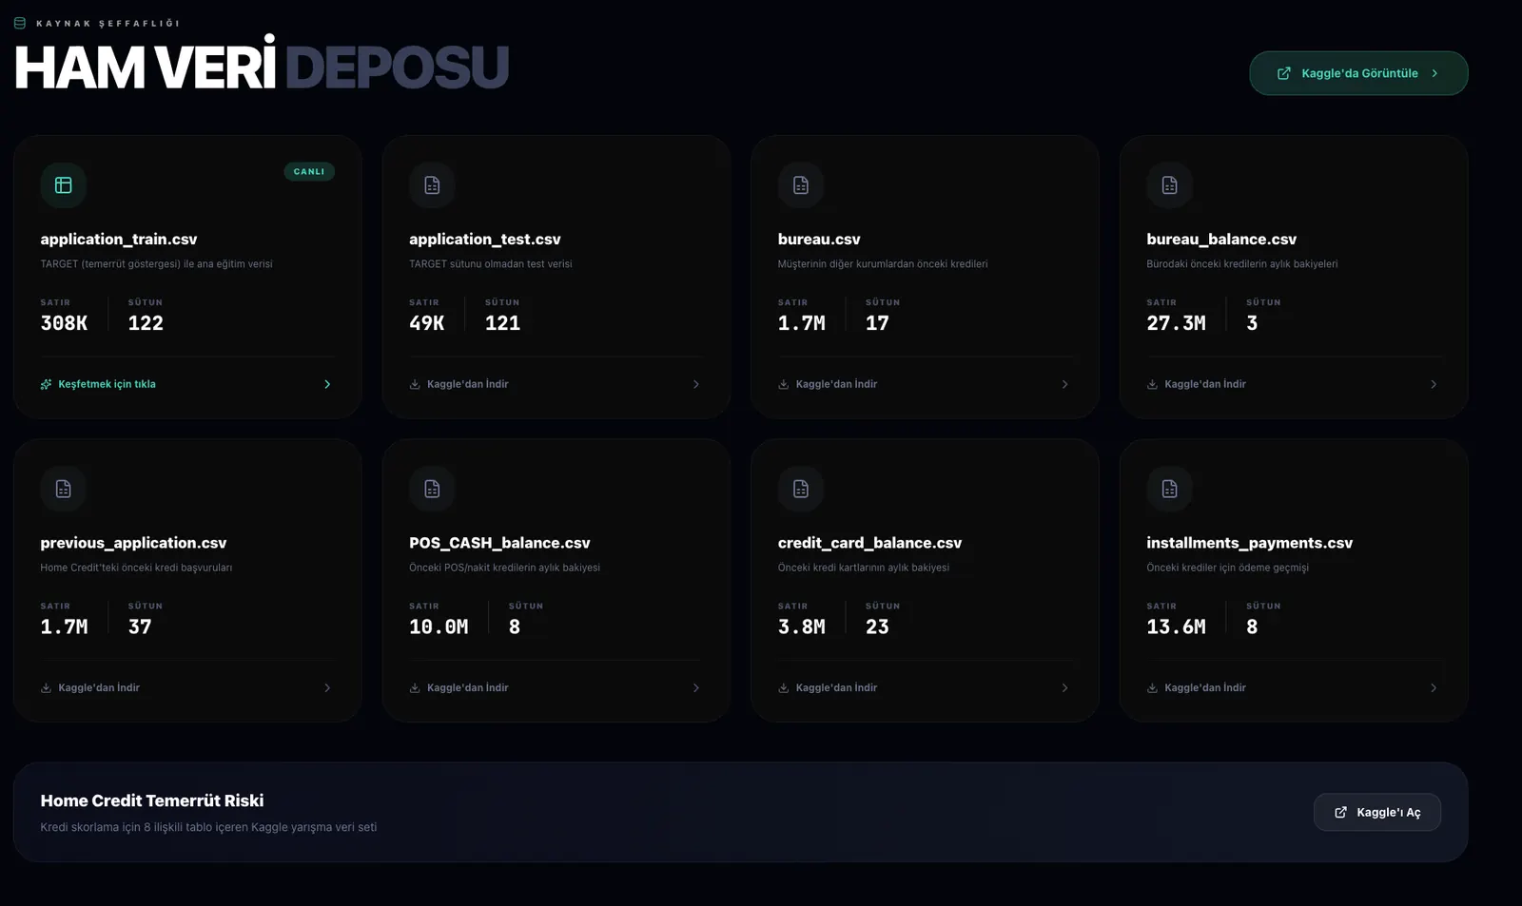Click the external-link icon on Kaggle'ı Aç button
The width and height of the screenshot is (1522, 906).
pos(1341,812)
